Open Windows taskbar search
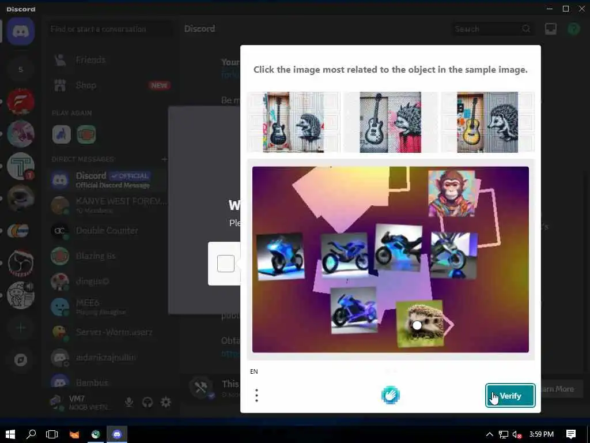This screenshot has height=443, width=590. click(x=31, y=434)
